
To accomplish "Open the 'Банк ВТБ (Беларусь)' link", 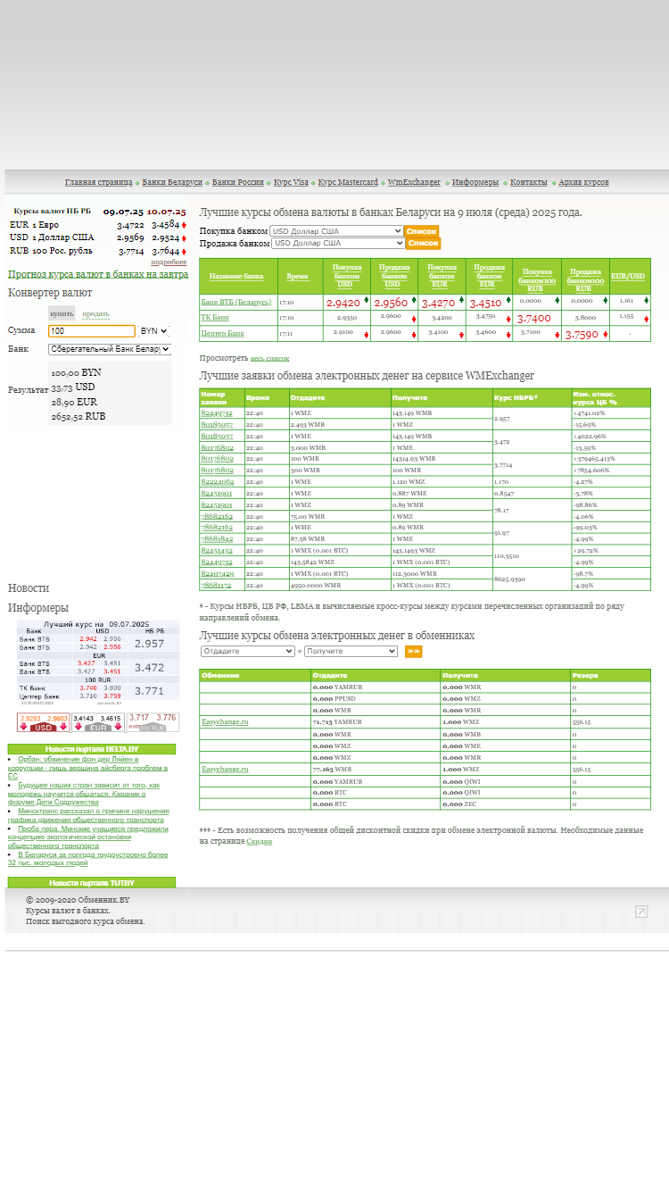I will [x=235, y=303].
